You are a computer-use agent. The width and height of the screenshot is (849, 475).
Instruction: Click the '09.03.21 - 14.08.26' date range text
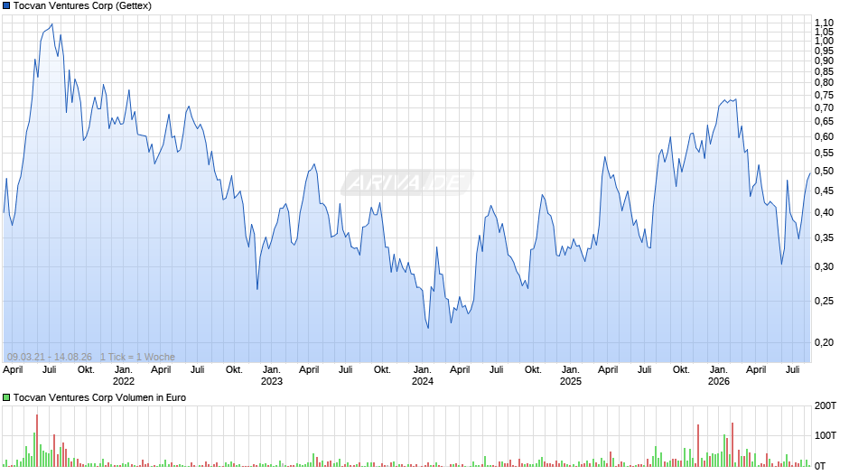point(50,357)
